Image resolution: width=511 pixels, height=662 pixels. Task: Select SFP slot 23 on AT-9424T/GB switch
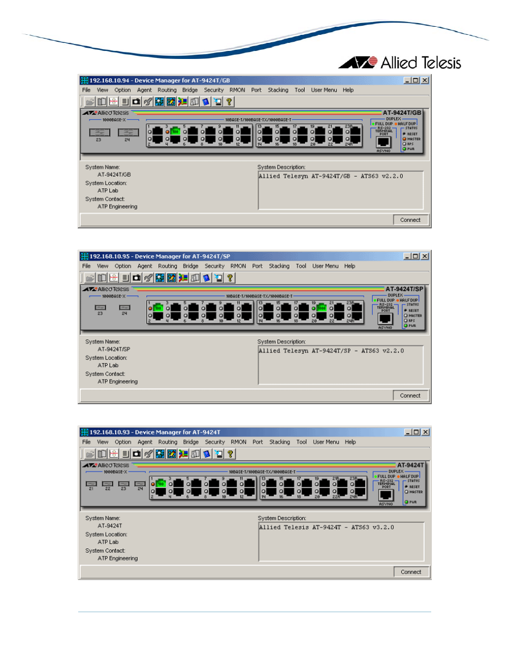coord(99,132)
